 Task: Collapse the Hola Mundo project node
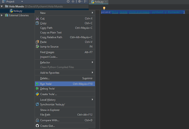[x=2, y=7]
